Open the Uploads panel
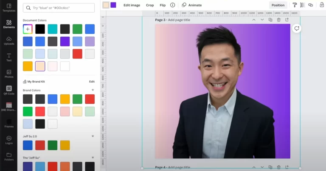 (x=8, y=41)
